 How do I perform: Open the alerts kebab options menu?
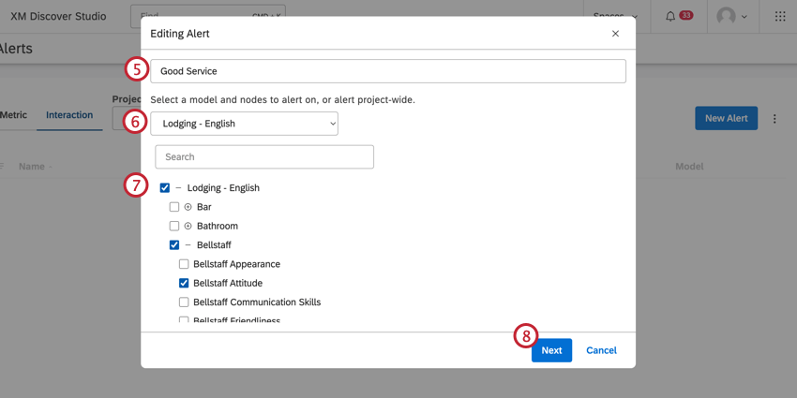pyautogui.click(x=774, y=119)
